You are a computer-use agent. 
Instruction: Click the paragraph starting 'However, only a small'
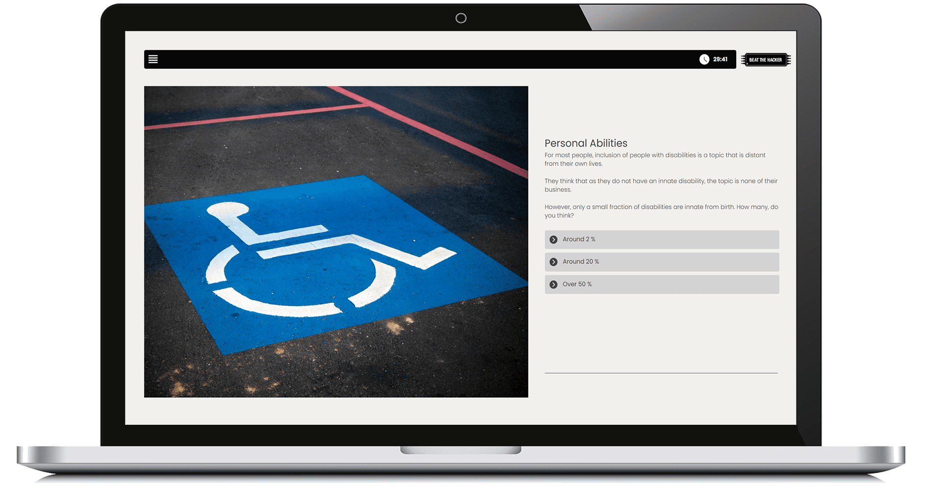click(x=661, y=211)
